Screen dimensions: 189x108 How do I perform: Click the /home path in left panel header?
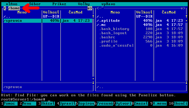tap(14, 8)
